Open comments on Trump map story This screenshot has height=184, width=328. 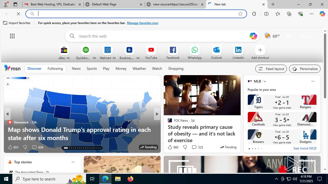tap(37, 147)
